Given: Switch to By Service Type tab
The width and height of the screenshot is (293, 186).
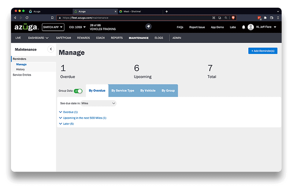Looking at the screenshot, I should 123,90.
